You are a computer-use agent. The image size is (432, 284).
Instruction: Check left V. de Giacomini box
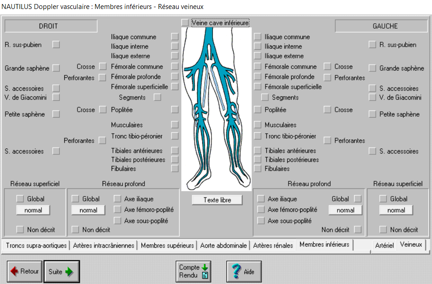click(x=372, y=97)
